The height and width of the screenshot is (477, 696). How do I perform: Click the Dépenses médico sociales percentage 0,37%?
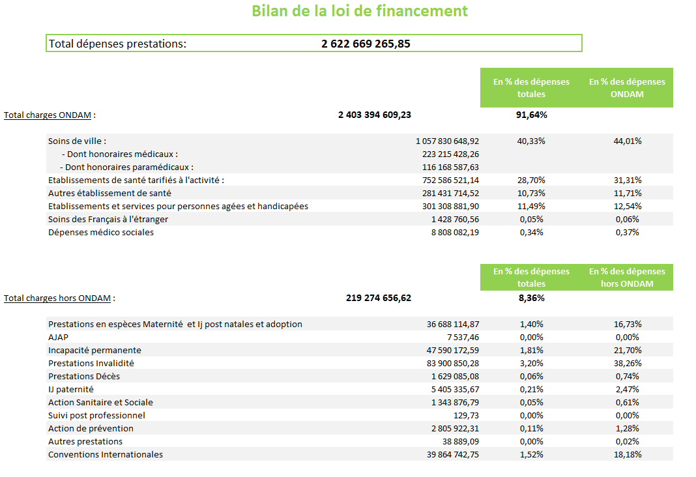tap(627, 232)
